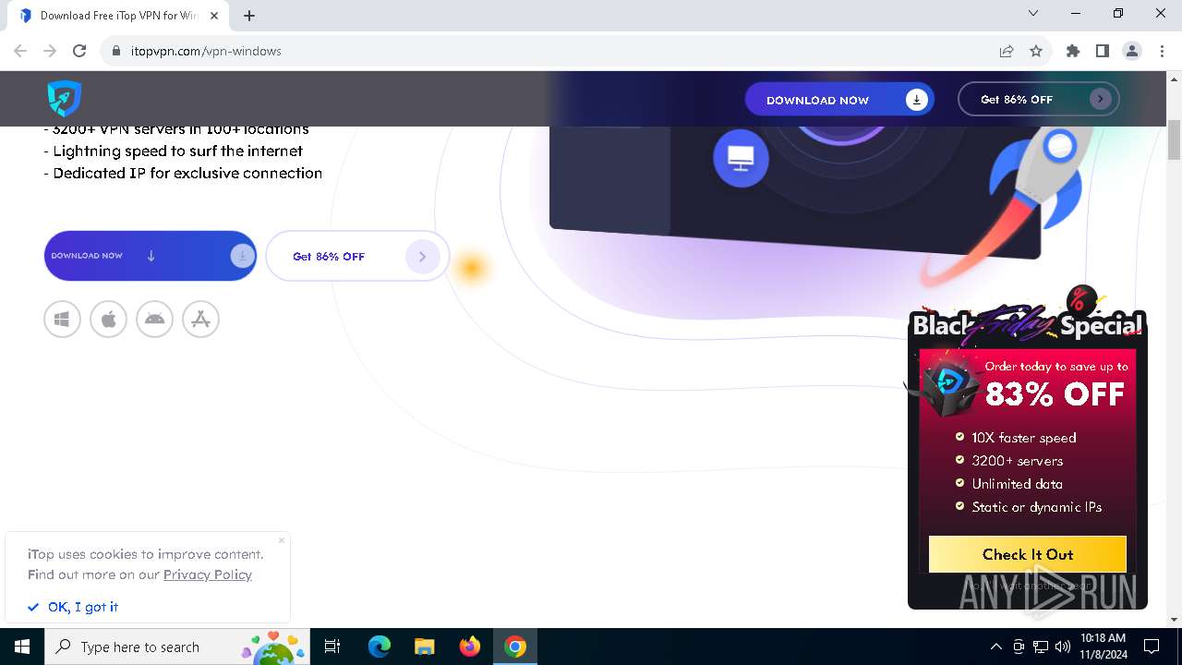Open Chrome extensions puzzle icon
Image resolution: width=1182 pixels, height=665 pixels.
(1073, 51)
